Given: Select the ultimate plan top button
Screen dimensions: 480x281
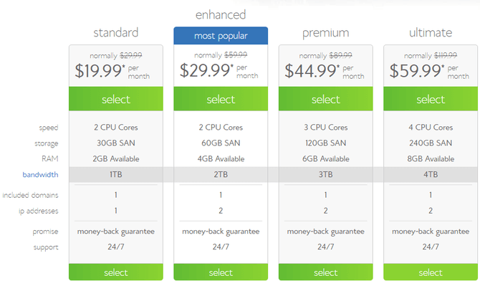Looking at the screenshot, I should point(431,99).
